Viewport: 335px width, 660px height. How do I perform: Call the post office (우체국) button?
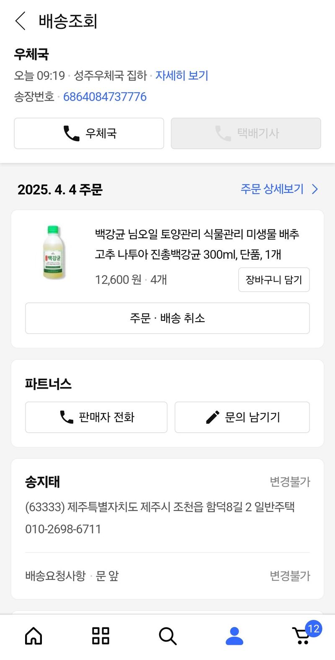[89, 133]
